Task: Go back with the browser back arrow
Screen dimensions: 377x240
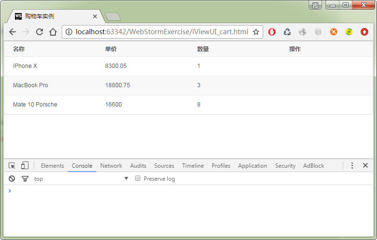Action: click(13, 32)
